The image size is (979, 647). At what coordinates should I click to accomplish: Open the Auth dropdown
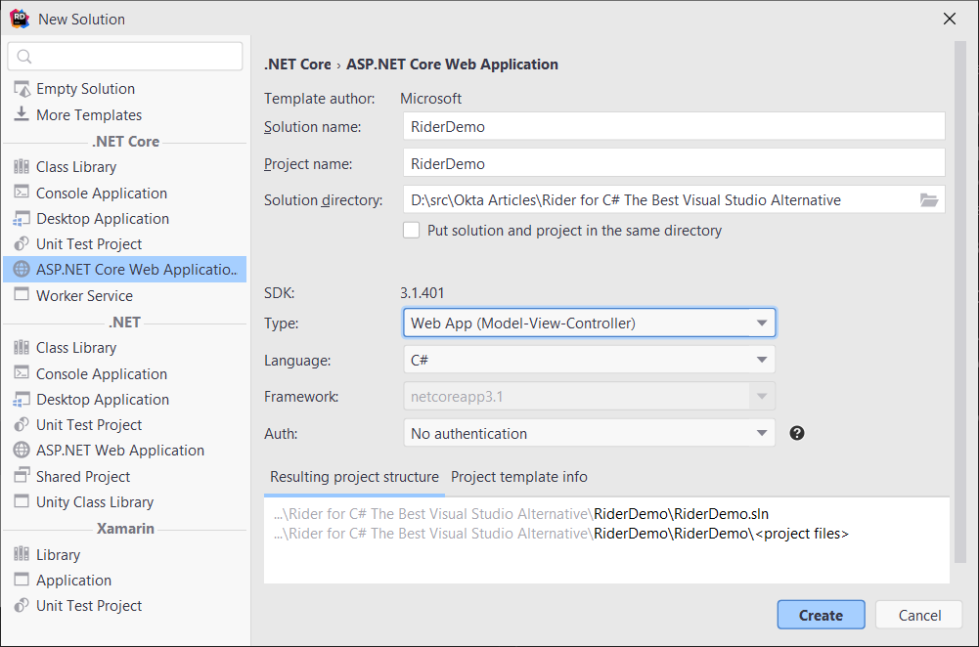[589, 433]
